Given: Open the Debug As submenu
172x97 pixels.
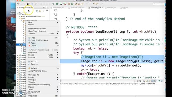Looking at the screenshot, I should click(x=43, y=80).
